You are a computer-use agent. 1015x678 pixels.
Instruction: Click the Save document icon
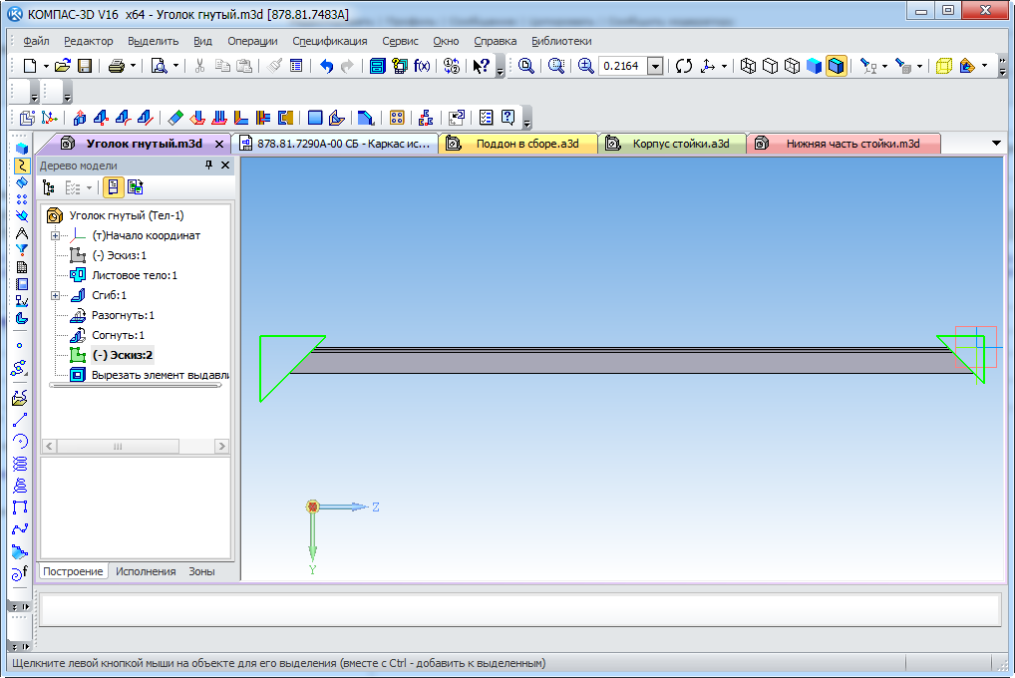(x=85, y=66)
